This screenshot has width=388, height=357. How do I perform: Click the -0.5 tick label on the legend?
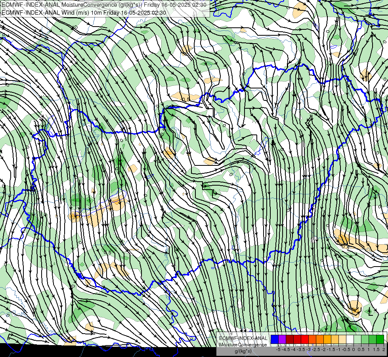(346, 349)
